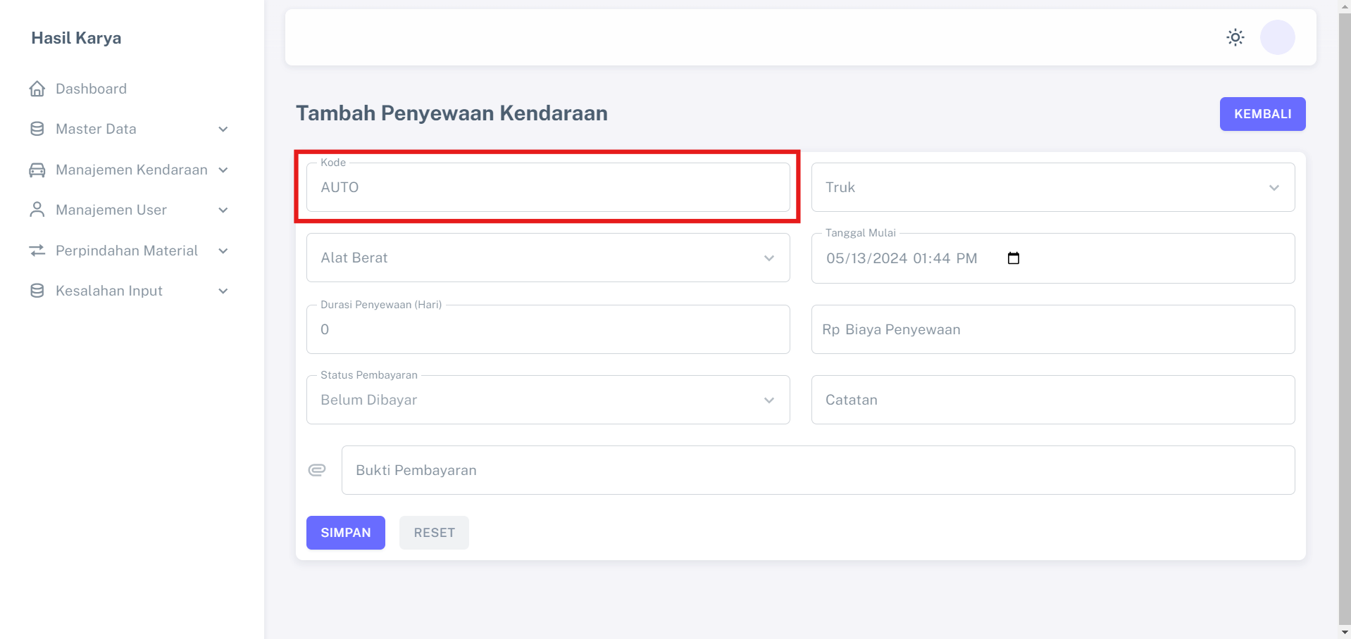Open the Perpindahan Material menu item

click(x=127, y=251)
